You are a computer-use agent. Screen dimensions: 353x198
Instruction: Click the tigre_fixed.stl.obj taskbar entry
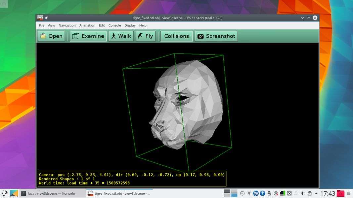pyautogui.click(x=119, y=193)
